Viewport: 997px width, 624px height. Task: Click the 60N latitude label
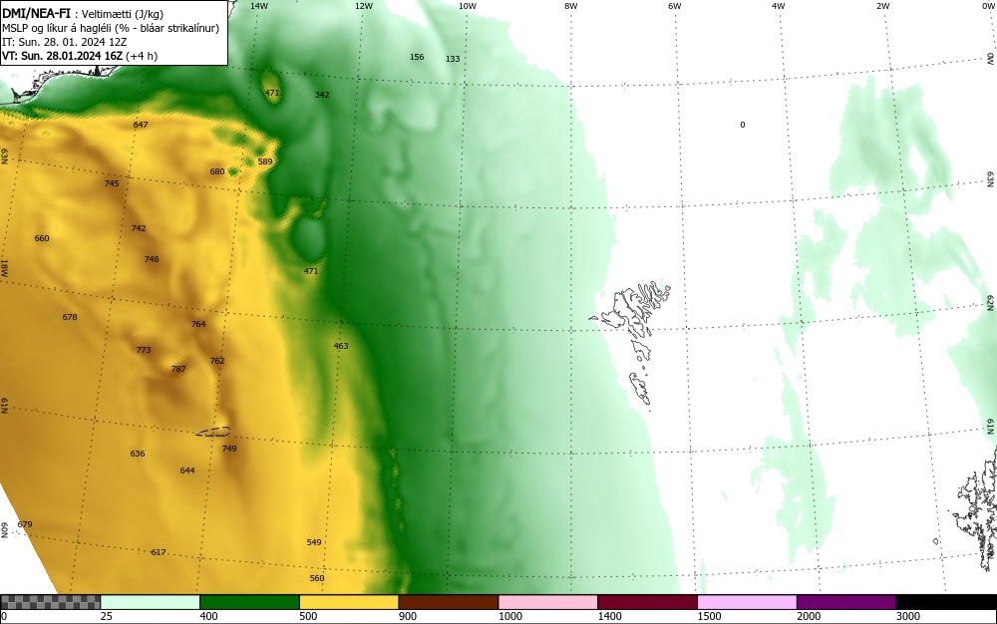coord(4,530)
